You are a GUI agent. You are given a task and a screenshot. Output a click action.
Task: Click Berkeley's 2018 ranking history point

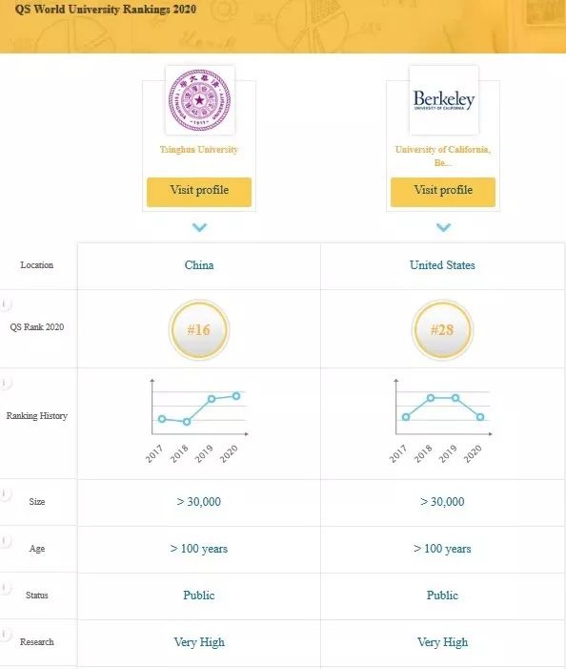coord(431,398)
